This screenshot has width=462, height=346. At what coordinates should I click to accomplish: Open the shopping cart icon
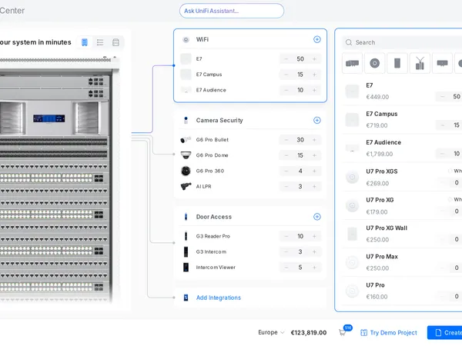[343, 332]
